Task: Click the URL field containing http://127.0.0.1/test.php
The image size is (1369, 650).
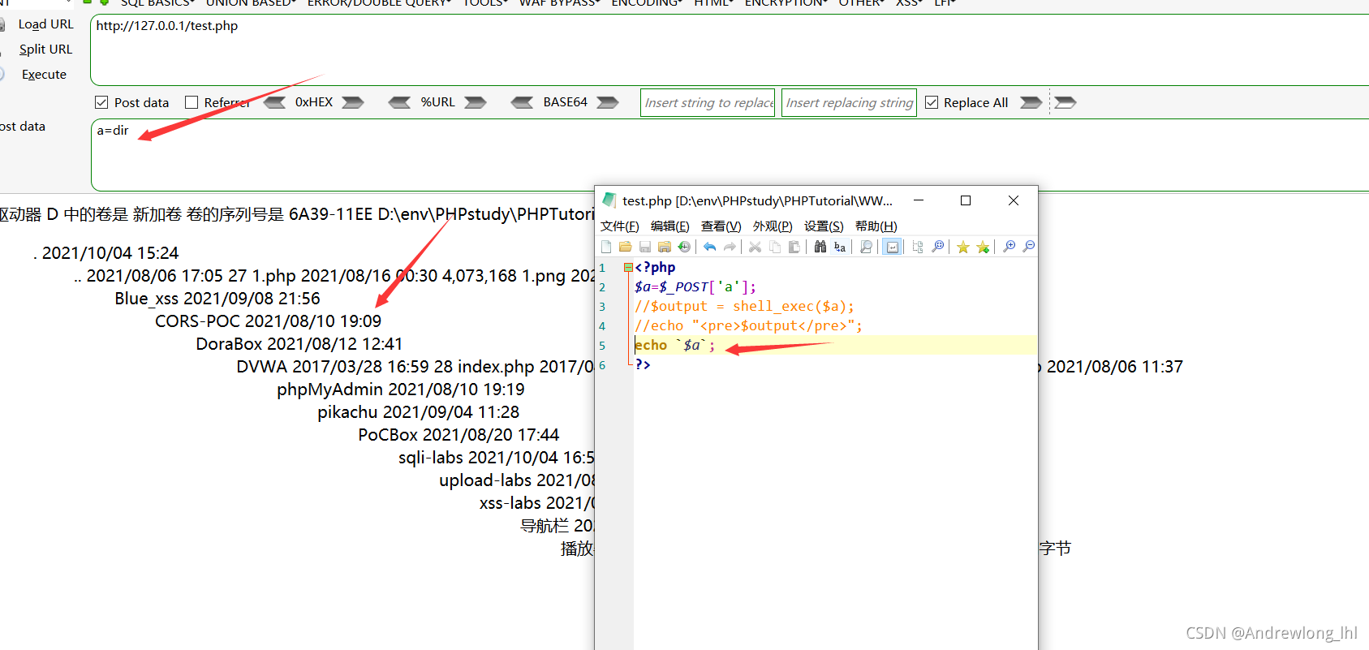Action: 730,50
